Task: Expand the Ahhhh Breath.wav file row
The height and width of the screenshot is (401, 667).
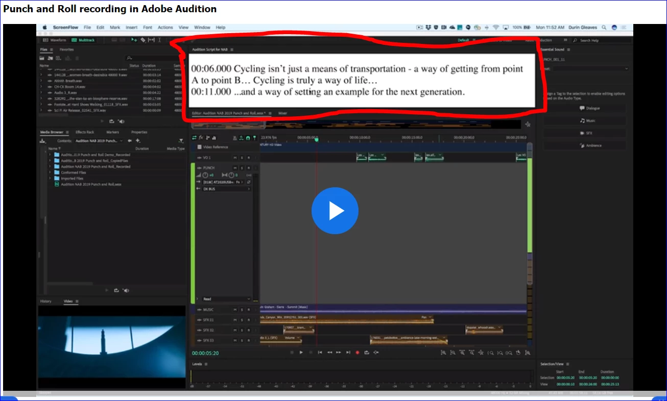Action: [x=41, y=81]
